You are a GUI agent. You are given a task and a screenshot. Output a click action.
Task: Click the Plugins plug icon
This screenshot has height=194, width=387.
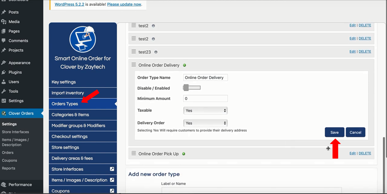click(x=4, y=72)
